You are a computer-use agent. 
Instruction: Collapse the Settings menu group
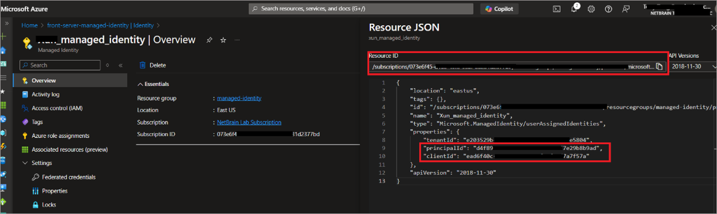(x=37, y=163)
